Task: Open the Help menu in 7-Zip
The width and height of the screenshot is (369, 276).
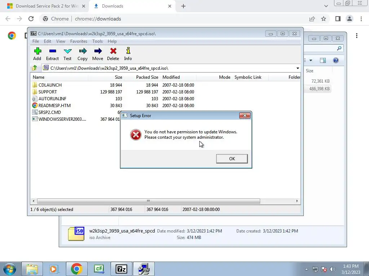Action: (112, 41)
